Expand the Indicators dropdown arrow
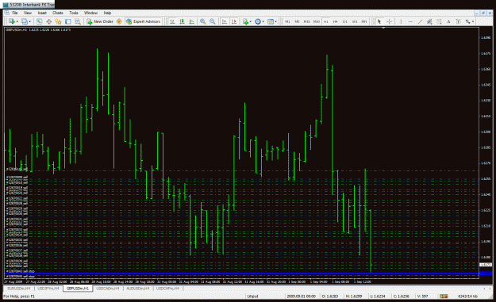Image resolution: width=496 pixels, height=302 pixels. click(250, 21)
